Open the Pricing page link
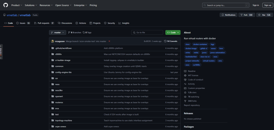The height and width of the screenshot is (130, 274). tap(93, 5)
